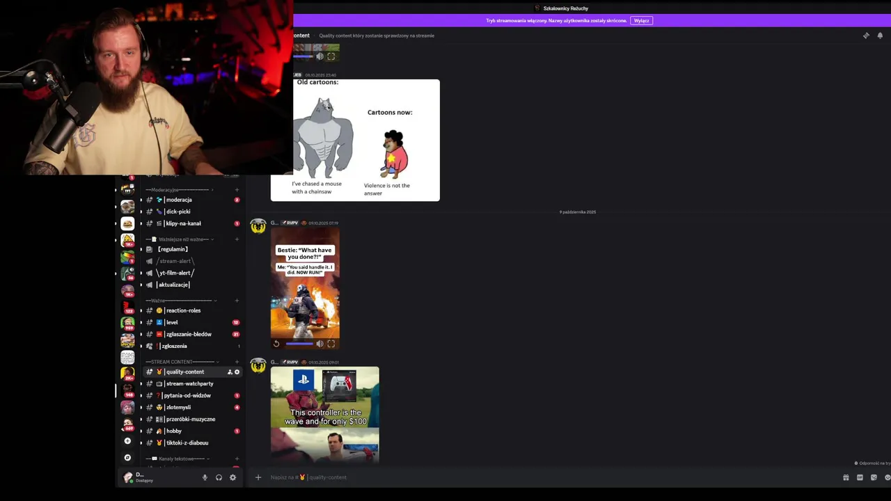Open the przeróbki-muzyczne channel
The width and height of the screenshot is (891, 501).
(x=193, y=419)
